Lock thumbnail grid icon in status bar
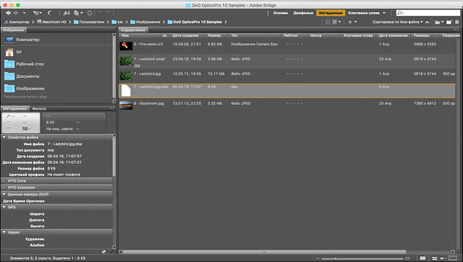This screenshot has width=463, height=262. click(423, 259)
